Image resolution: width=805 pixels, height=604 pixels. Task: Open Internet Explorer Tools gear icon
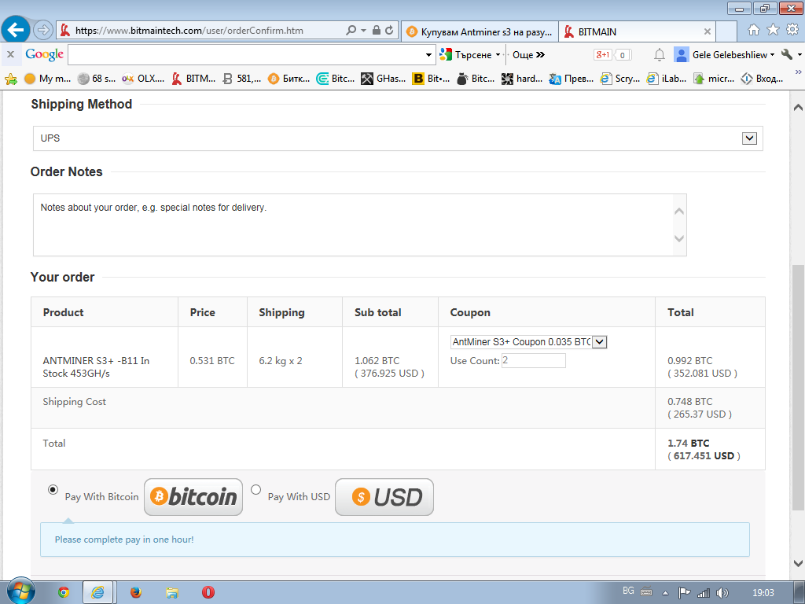point(792,30)
